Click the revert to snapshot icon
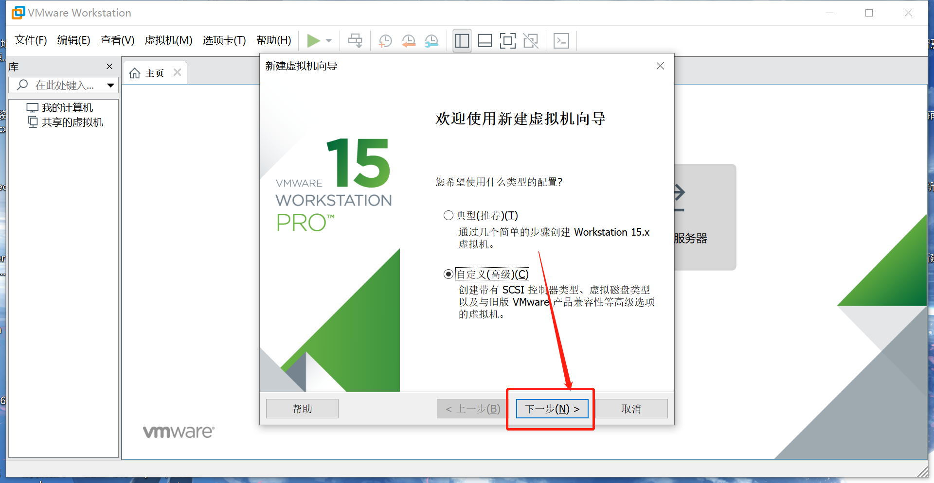This screenshot has height=483, width=934. [409, 41]
